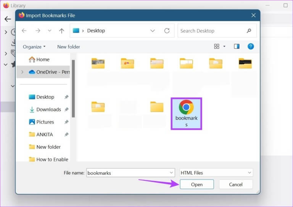Open the HTML Files type dropdown
This screenshot has width=293, height=207.
(x=216, y=173)
